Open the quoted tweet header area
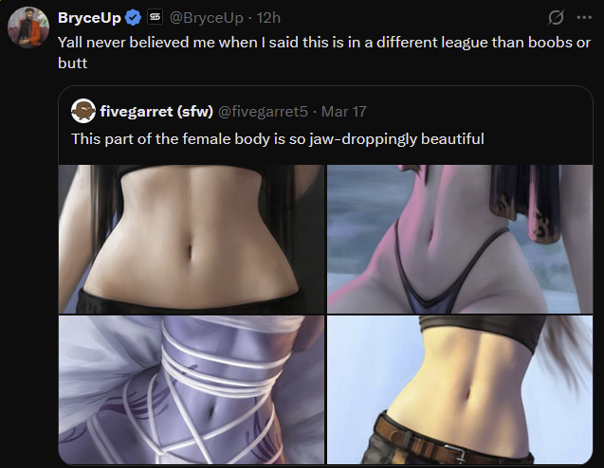 coord(219,112)
